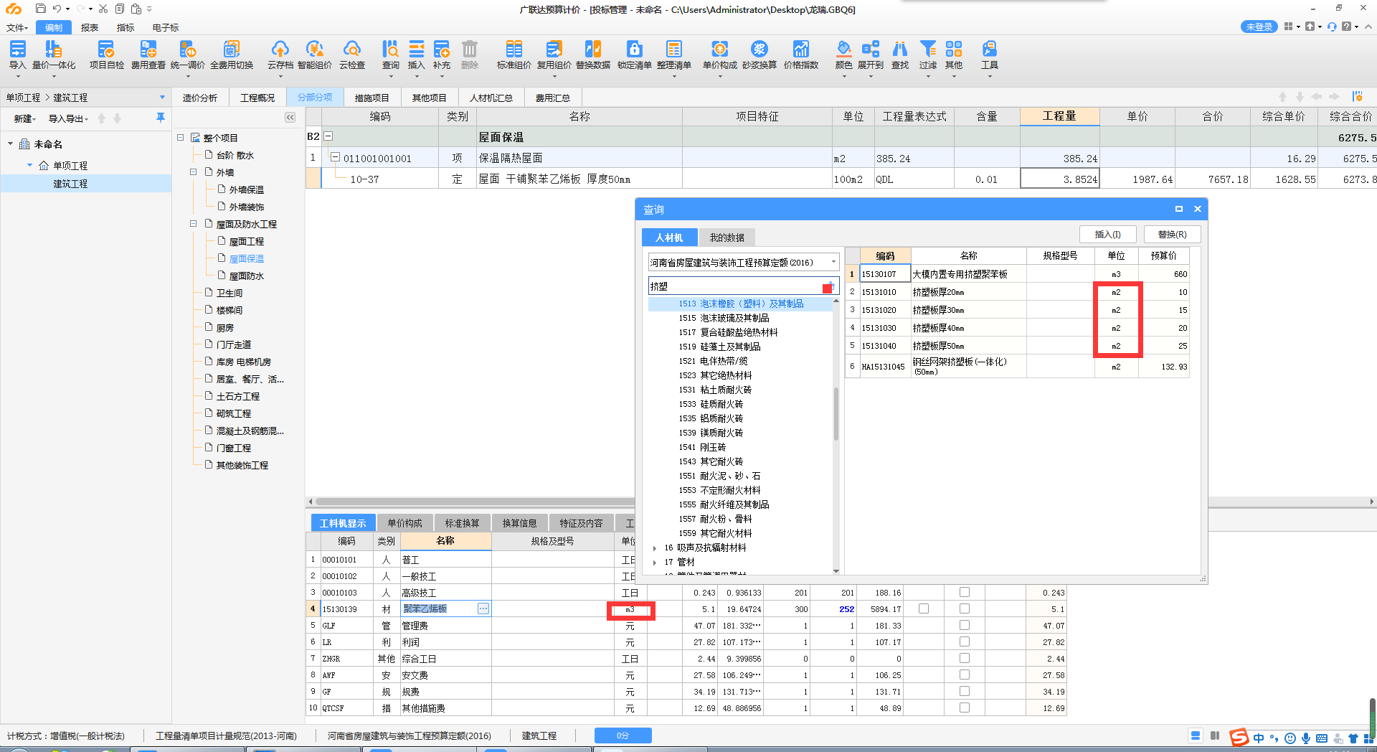Open 单价构成 toolbar icon

719,55
